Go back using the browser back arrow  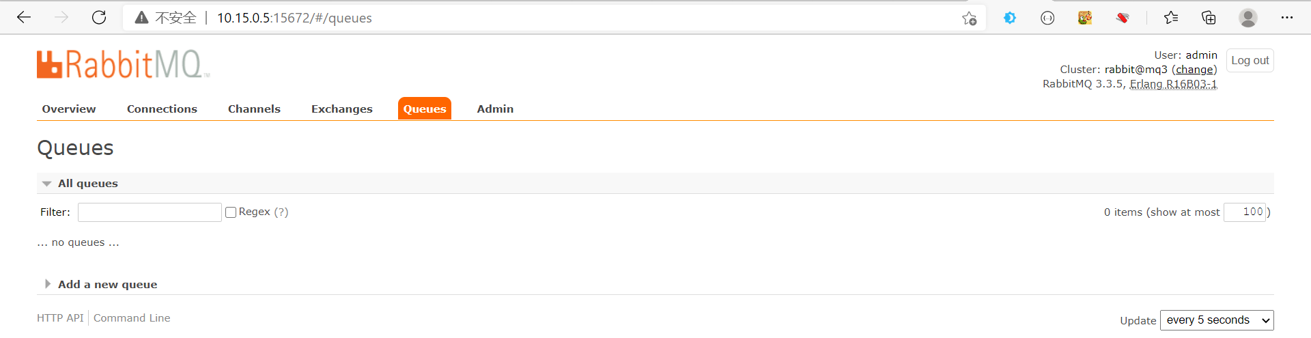pos(24,18)
